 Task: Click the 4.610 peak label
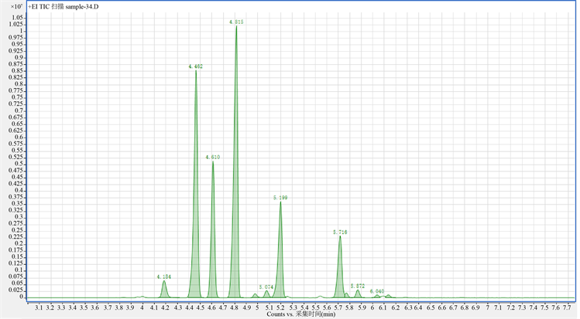214,157
